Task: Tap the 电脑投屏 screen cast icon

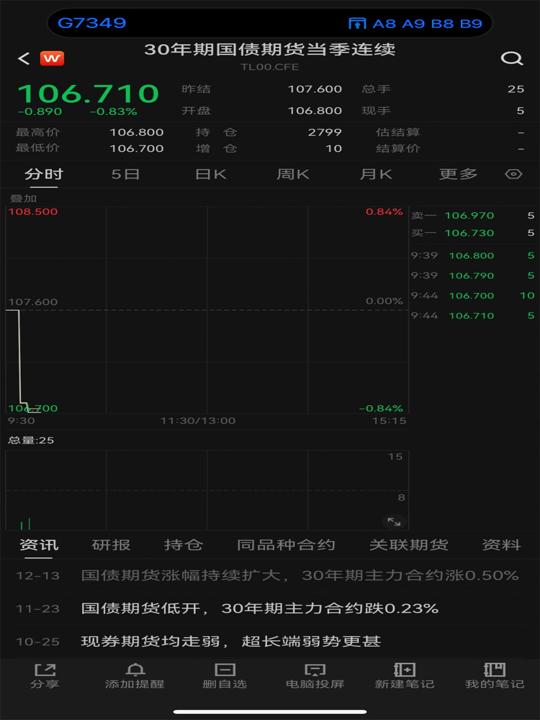Action: click(x=315, y=675)
